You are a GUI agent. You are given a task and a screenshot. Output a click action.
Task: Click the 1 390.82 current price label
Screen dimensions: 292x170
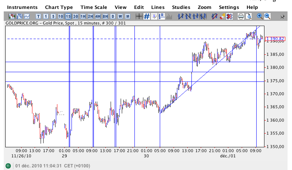point(276,39)
